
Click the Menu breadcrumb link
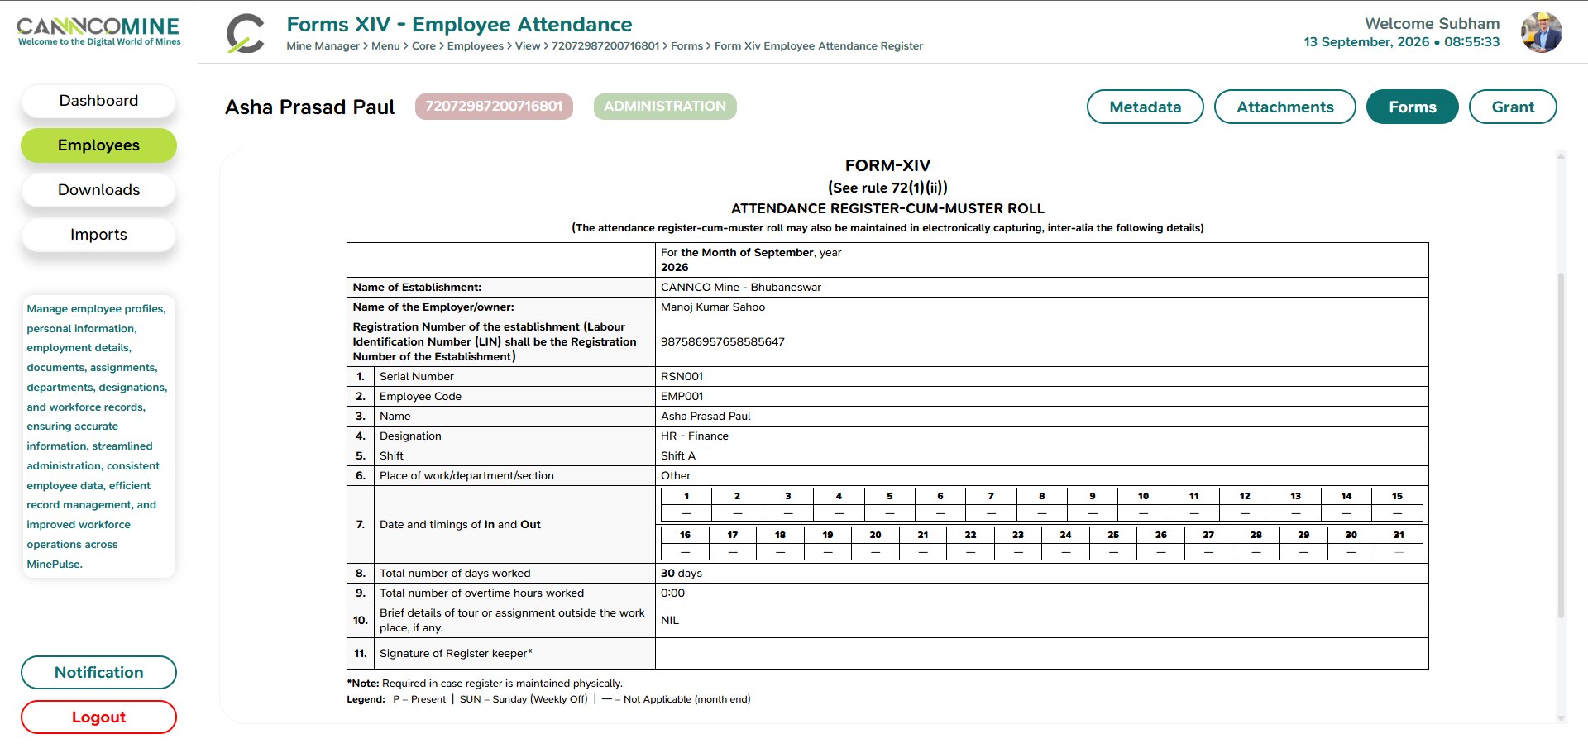[385, 46]
